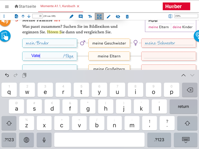Open the comment note tool
This screenshot has height=149, width=199.
(81, 17)
